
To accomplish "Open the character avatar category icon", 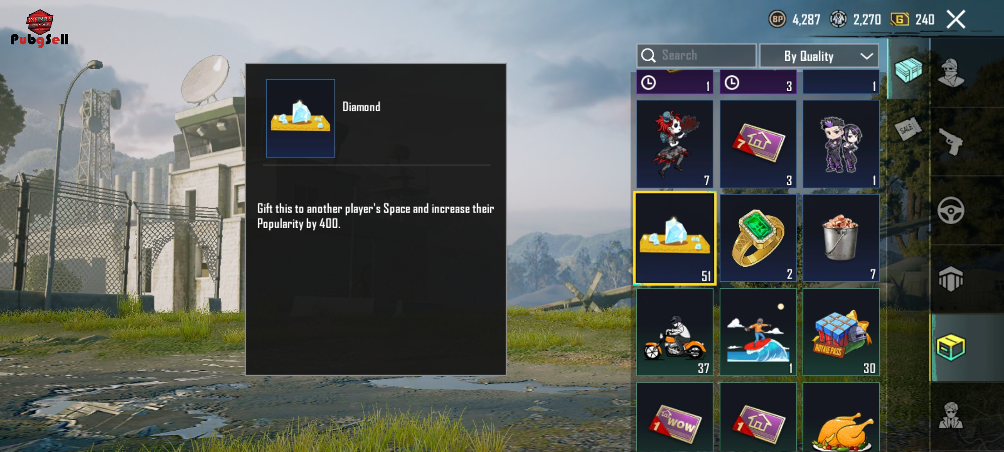I will tap(950, 416).
